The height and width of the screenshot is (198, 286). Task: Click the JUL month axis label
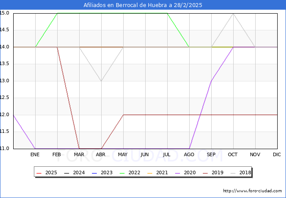(167, 154)
